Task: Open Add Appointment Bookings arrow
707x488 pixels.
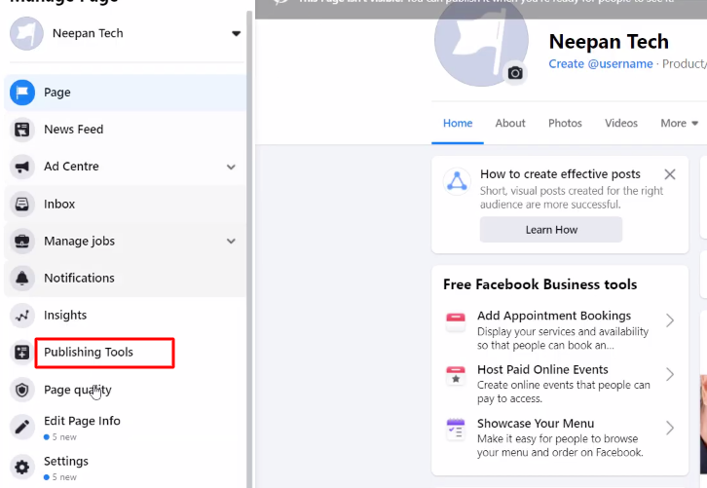Action: coord(670,320)
